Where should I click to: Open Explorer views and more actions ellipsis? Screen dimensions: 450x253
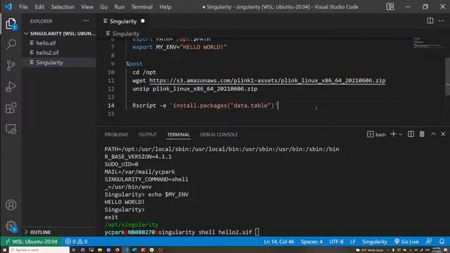[86, 21]
